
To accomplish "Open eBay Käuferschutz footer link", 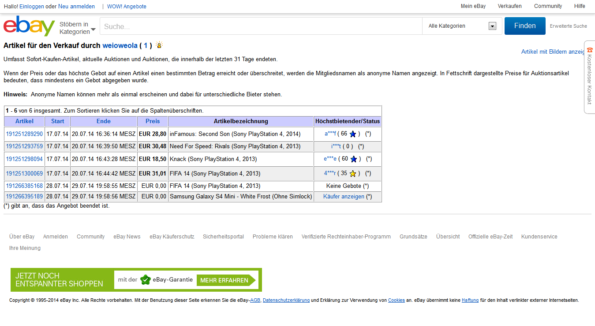I will coord(172,237).
